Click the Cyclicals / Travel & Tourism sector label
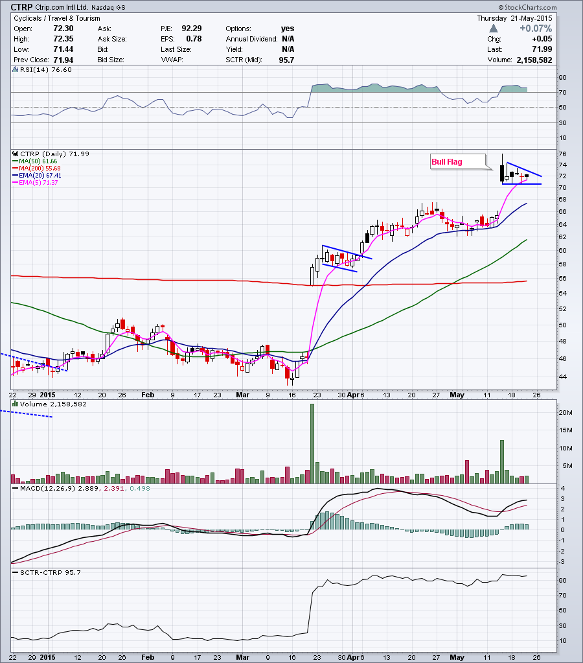This screenshot has width=583, height=663. [x=57, y=18]
